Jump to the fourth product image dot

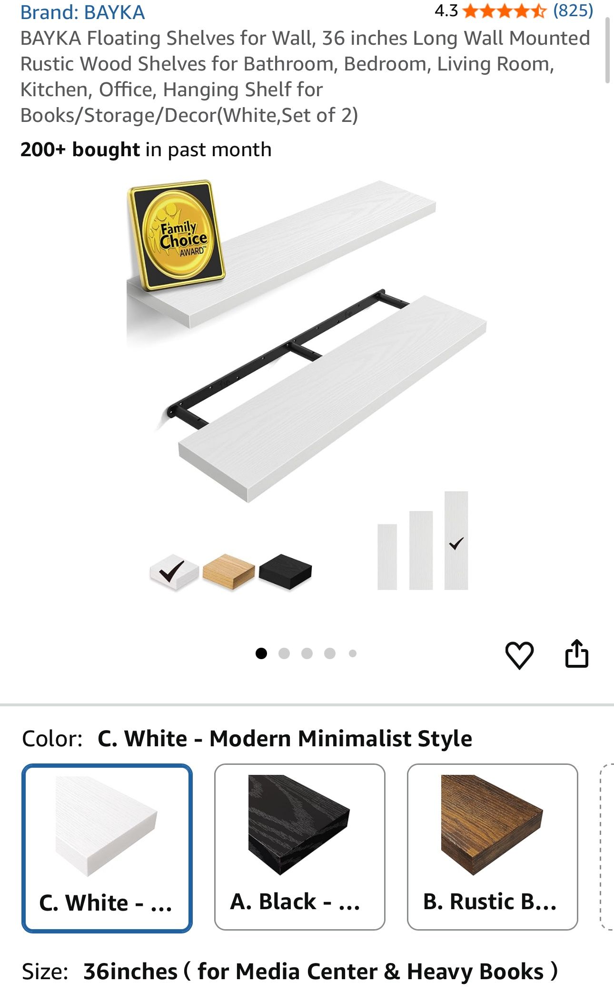330,653
